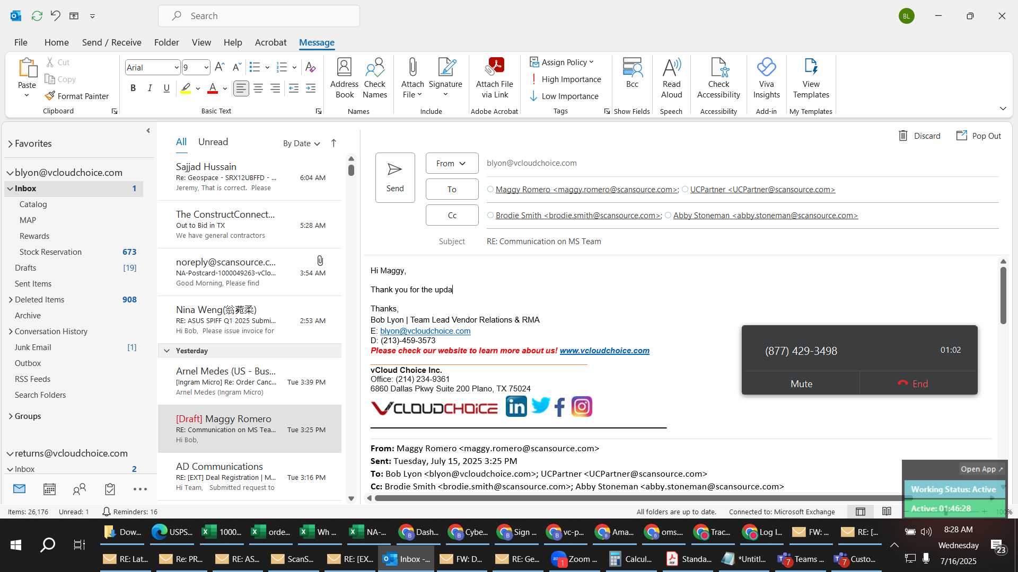Viewport: 1018px width, 572px height.
Task: Switch to Calendar view in navigation bar
Action: click(x=49, y=489)
